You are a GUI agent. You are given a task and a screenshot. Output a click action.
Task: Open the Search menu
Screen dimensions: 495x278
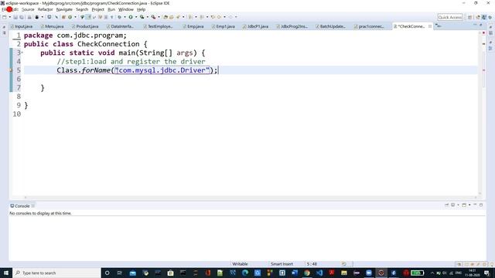point(82,9)
